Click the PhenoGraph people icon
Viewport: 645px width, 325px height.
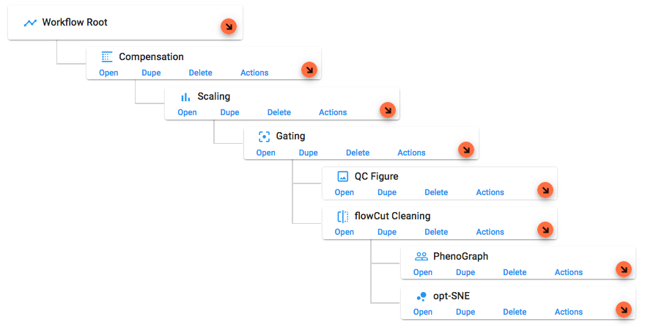point(421,256)
